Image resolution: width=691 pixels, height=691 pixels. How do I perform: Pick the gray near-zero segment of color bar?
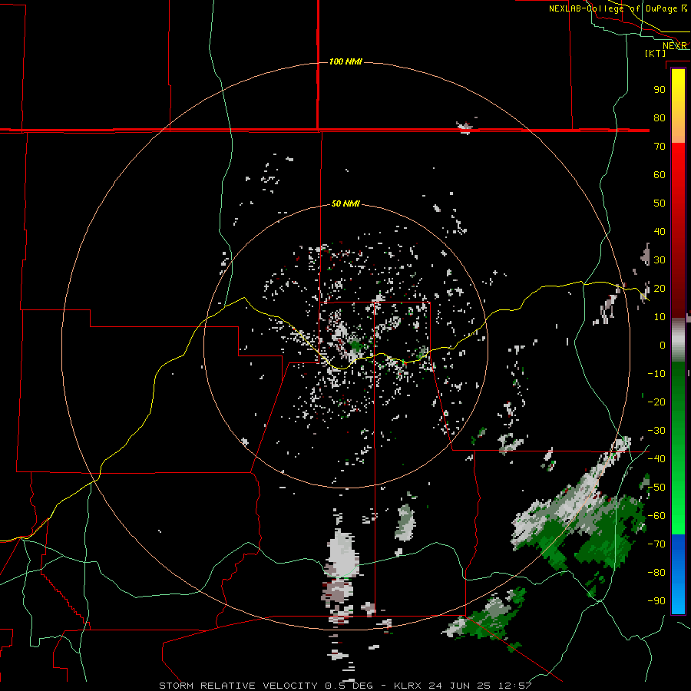coord(678,340)
